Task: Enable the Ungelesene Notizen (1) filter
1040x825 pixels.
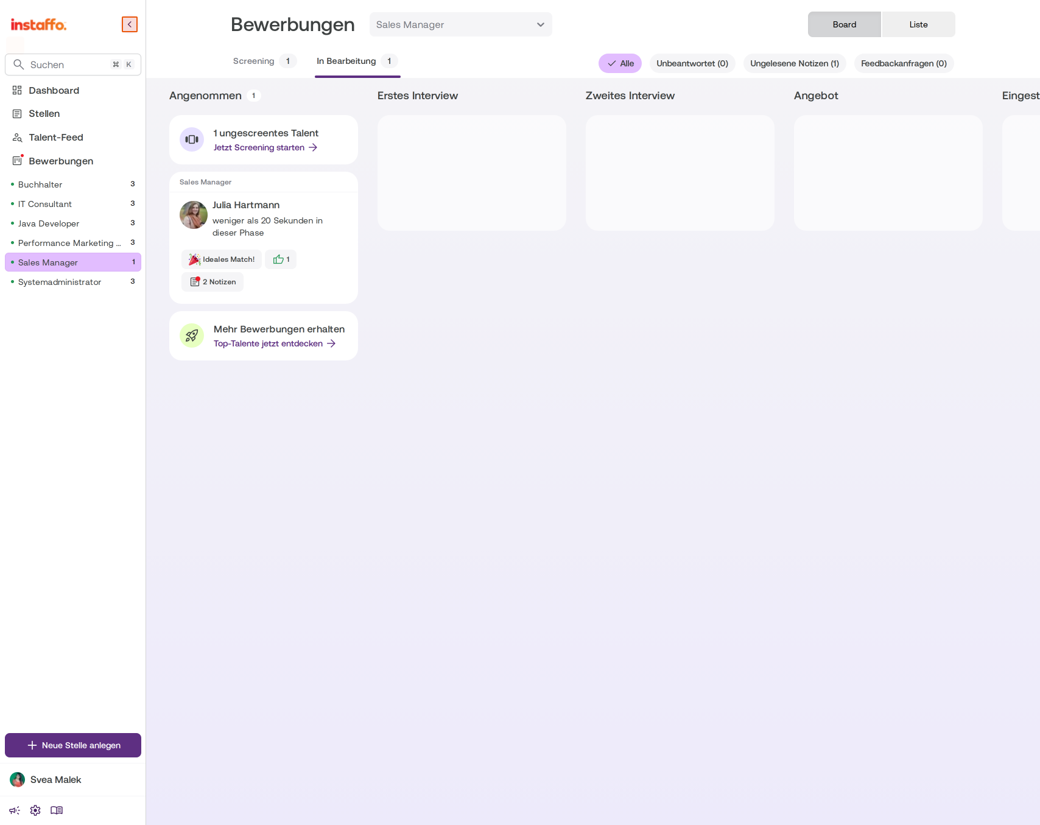Action: tap(795, 63)
